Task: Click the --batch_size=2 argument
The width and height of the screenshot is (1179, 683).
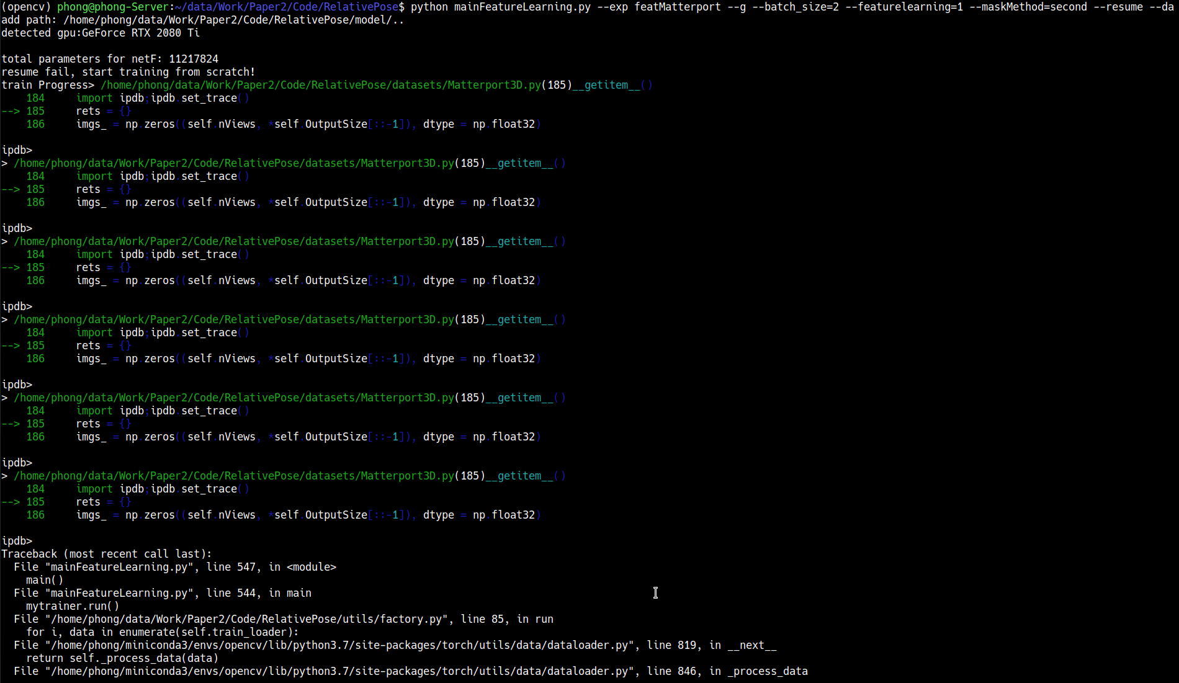Action: click(x=796, y=7)
